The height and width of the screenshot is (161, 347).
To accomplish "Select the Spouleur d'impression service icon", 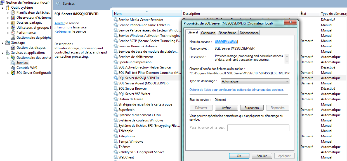I will 115,62.
